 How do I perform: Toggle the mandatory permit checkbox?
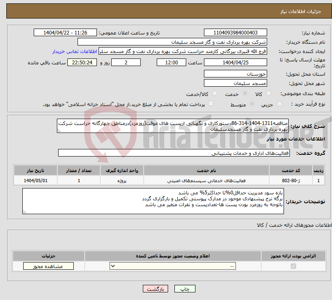click(x=293, y=266)
